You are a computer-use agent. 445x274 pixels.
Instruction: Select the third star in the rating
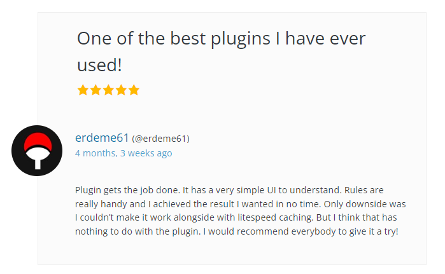pos(108,90)
